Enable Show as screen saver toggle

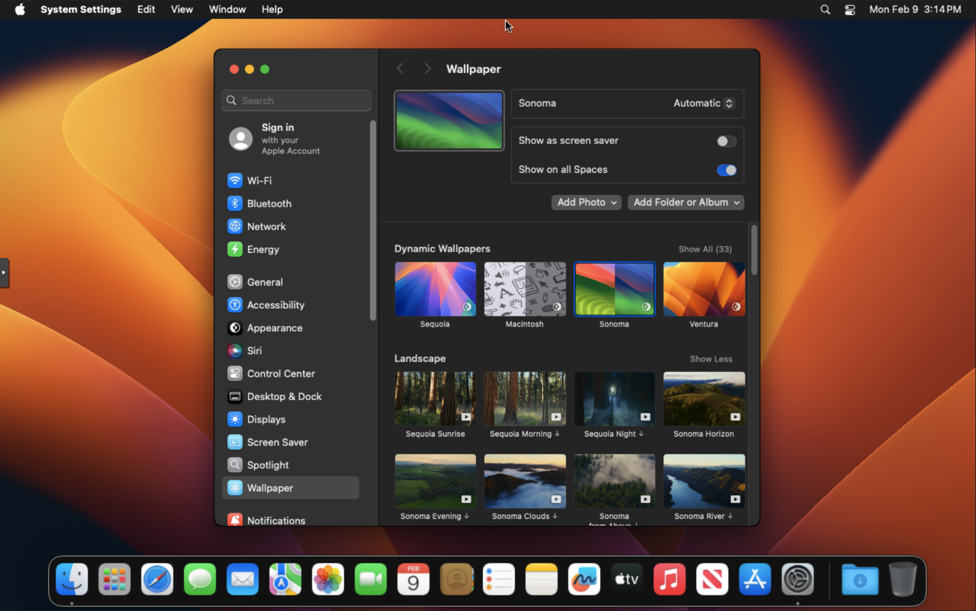[x=726, y=141]
